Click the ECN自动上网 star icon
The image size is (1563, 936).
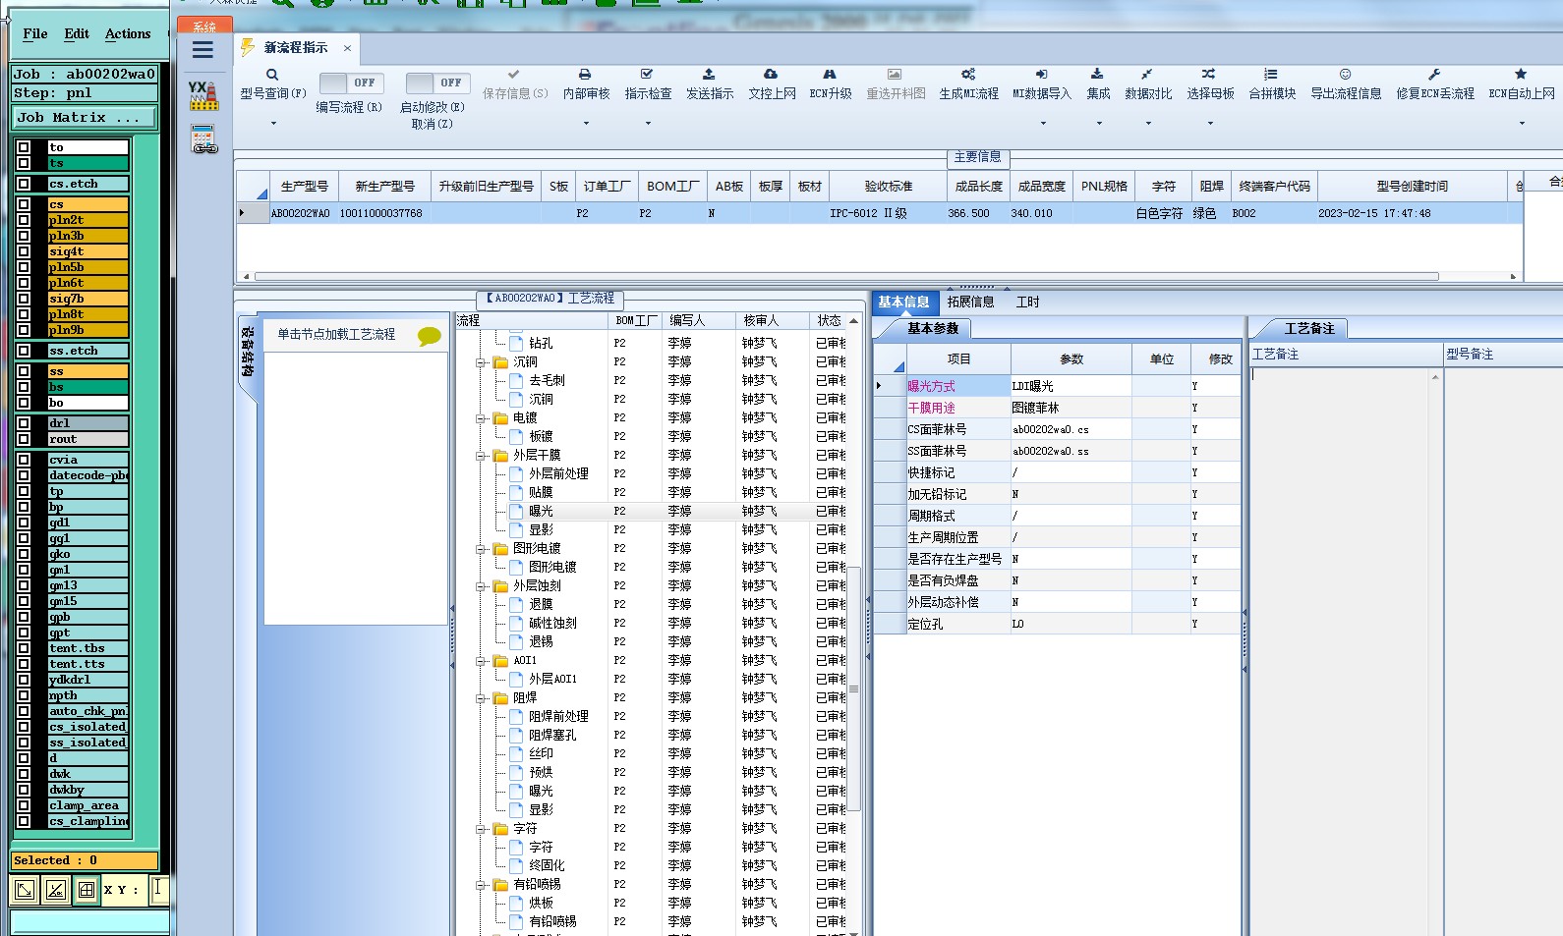click(x=1521, y=74)
